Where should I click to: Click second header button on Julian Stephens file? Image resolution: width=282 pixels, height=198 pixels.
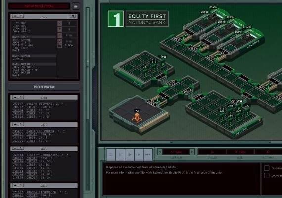(21, 97)
